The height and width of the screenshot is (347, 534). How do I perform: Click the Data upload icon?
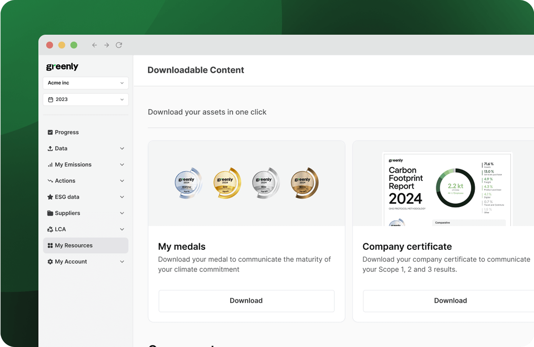50,148
